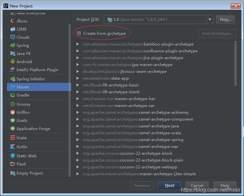Click the Maven 'm' icon

click(13, 87)
